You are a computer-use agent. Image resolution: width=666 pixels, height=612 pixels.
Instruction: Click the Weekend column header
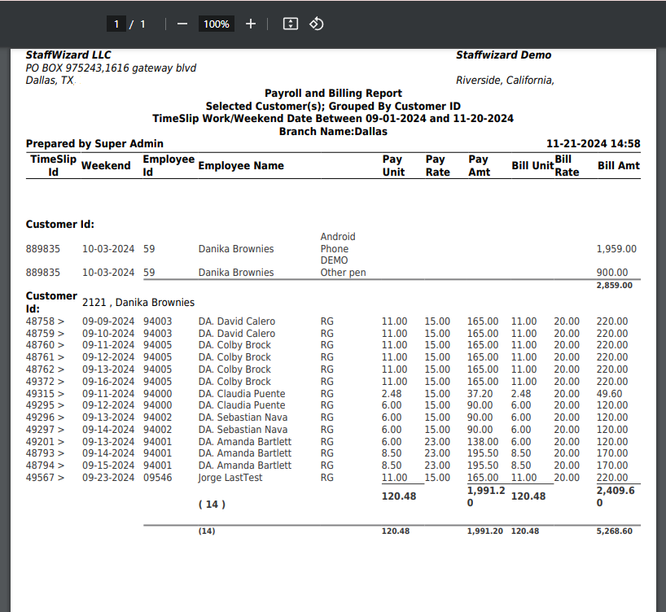click(x=106, y=166)
